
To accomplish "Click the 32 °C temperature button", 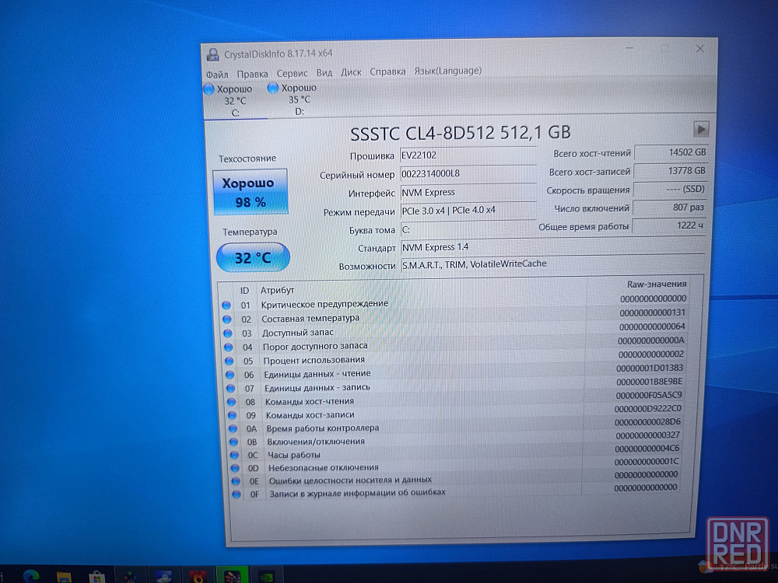I will coord(253,257).
